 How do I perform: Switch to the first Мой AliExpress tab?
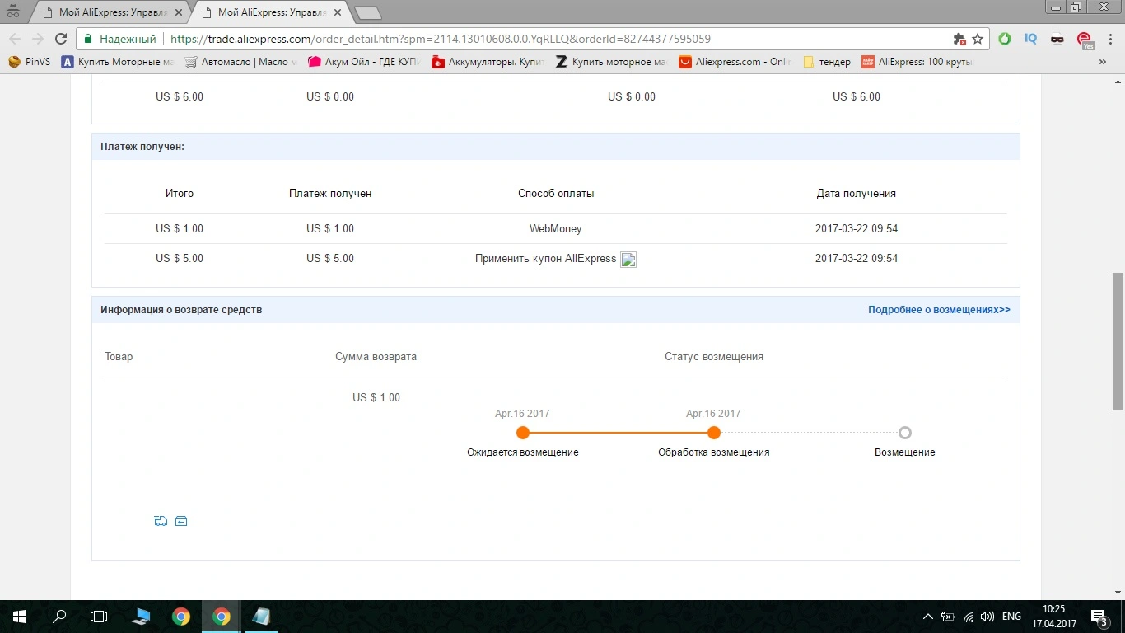pos(112,12)
